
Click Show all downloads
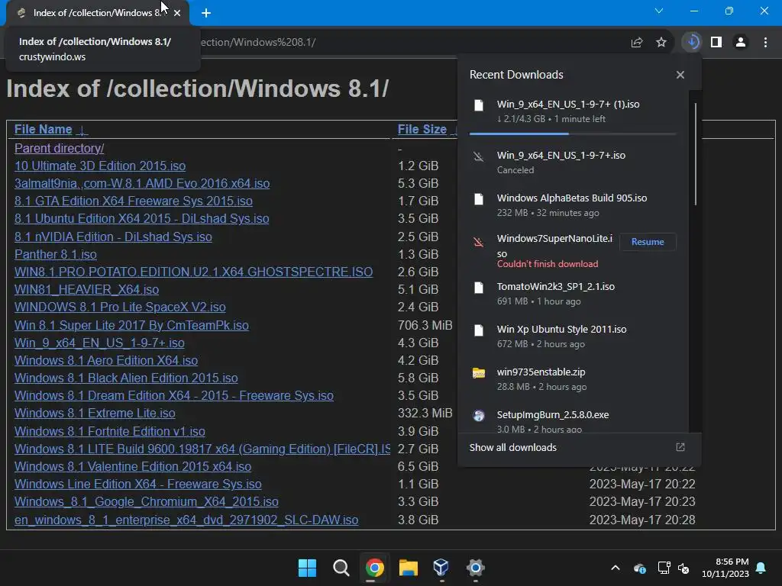pyautogui.click(x=512, y=447)
